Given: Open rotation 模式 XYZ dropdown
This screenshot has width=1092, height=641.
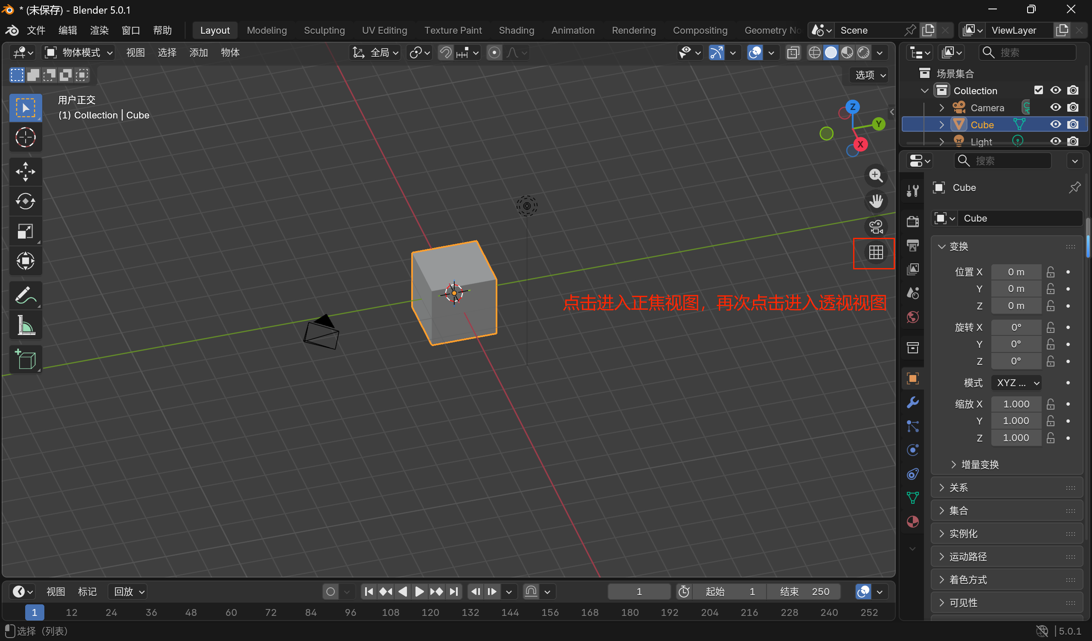Looking at the screenshot, I should point(1016,383).
